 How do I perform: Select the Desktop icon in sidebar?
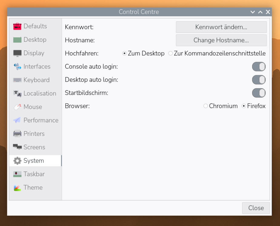[17, 40]
